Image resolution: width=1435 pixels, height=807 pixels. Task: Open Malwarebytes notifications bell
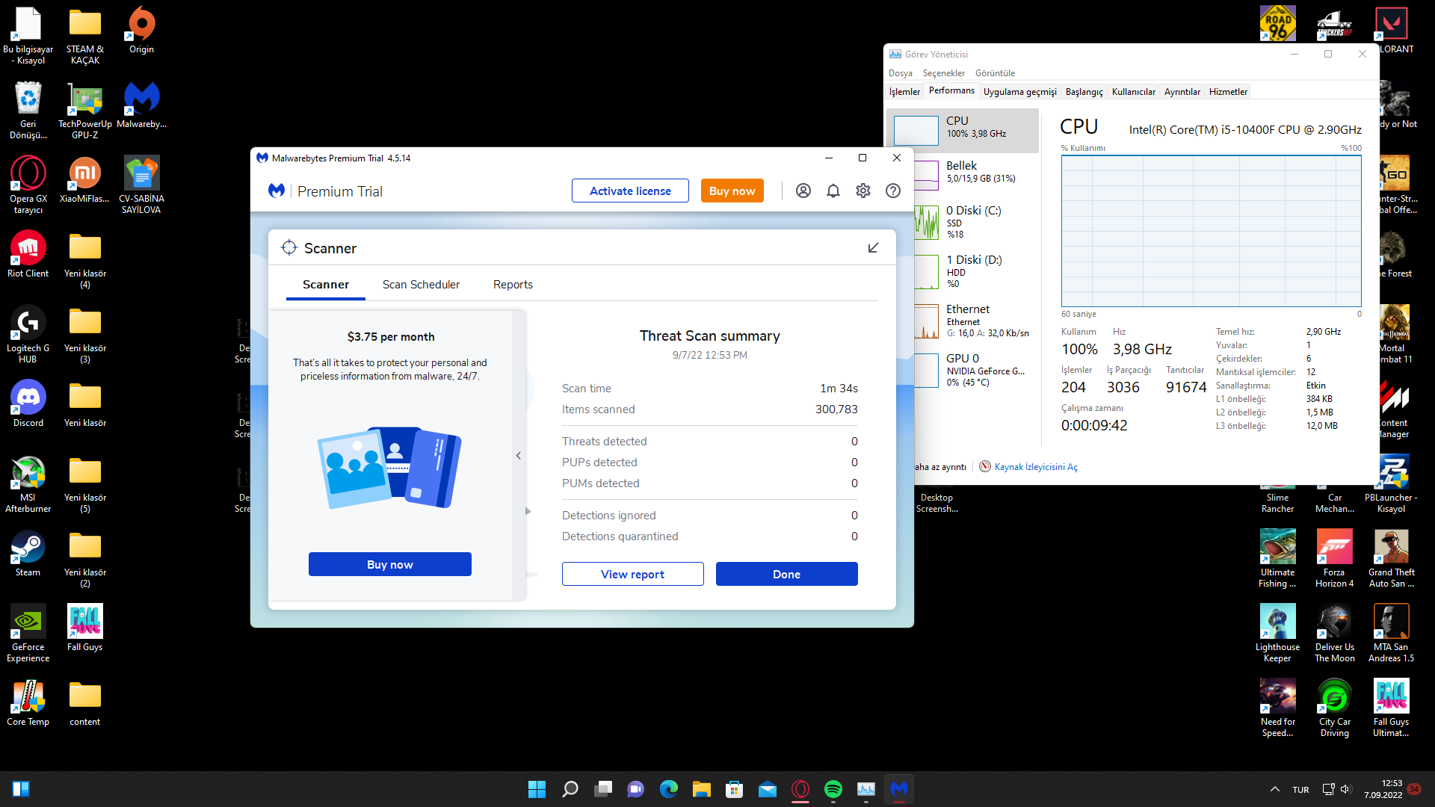tap(833, 191)
